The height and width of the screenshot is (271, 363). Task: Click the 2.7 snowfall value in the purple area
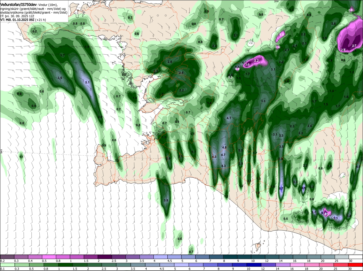click(354, 46)
